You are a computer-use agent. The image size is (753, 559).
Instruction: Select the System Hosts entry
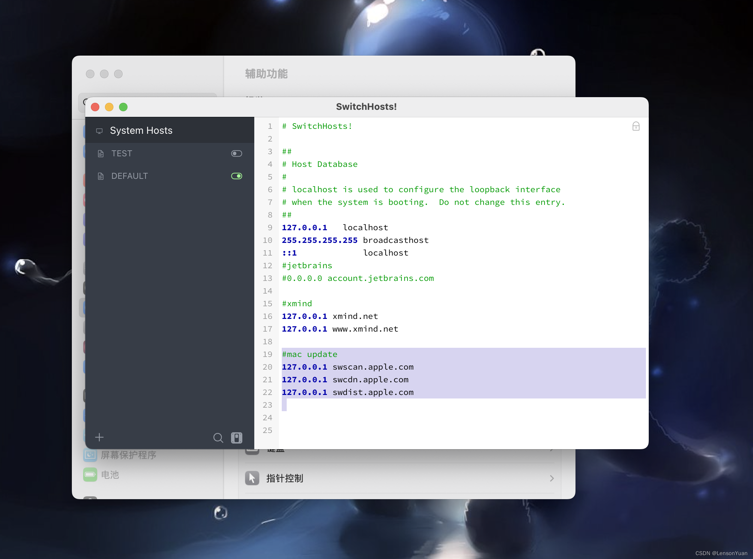(x=141, y=131)
